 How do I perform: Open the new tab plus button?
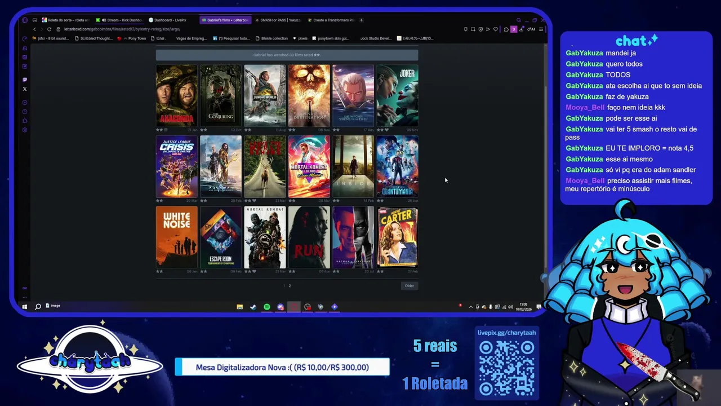tap(361, 20)
